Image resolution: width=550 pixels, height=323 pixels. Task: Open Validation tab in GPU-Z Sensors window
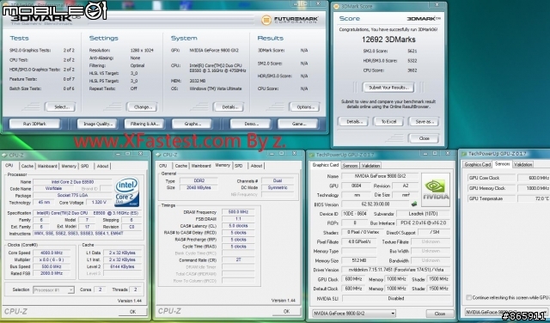[523, 164]
